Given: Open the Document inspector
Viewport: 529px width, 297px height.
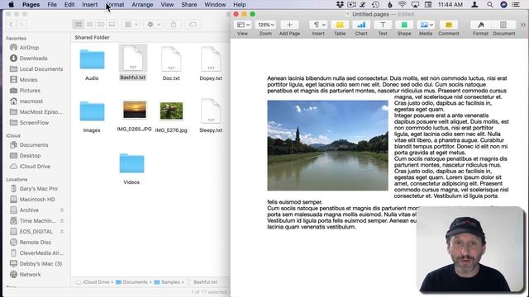Looking at the screenshot, I should [503, 25].
